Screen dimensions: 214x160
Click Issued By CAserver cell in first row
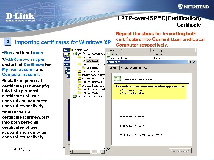click(x=157, y=55)
